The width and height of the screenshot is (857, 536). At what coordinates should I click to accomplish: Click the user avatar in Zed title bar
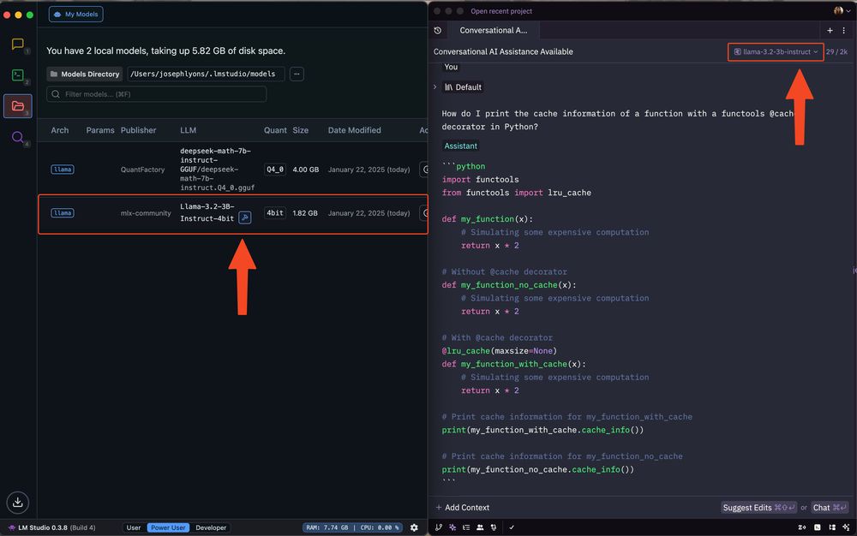[838, 10]
